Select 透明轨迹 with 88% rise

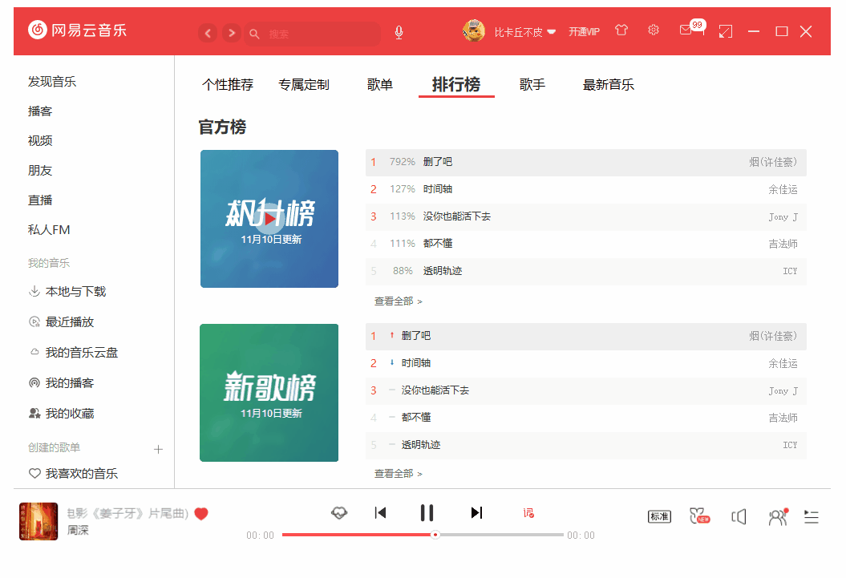pos(586,271)
